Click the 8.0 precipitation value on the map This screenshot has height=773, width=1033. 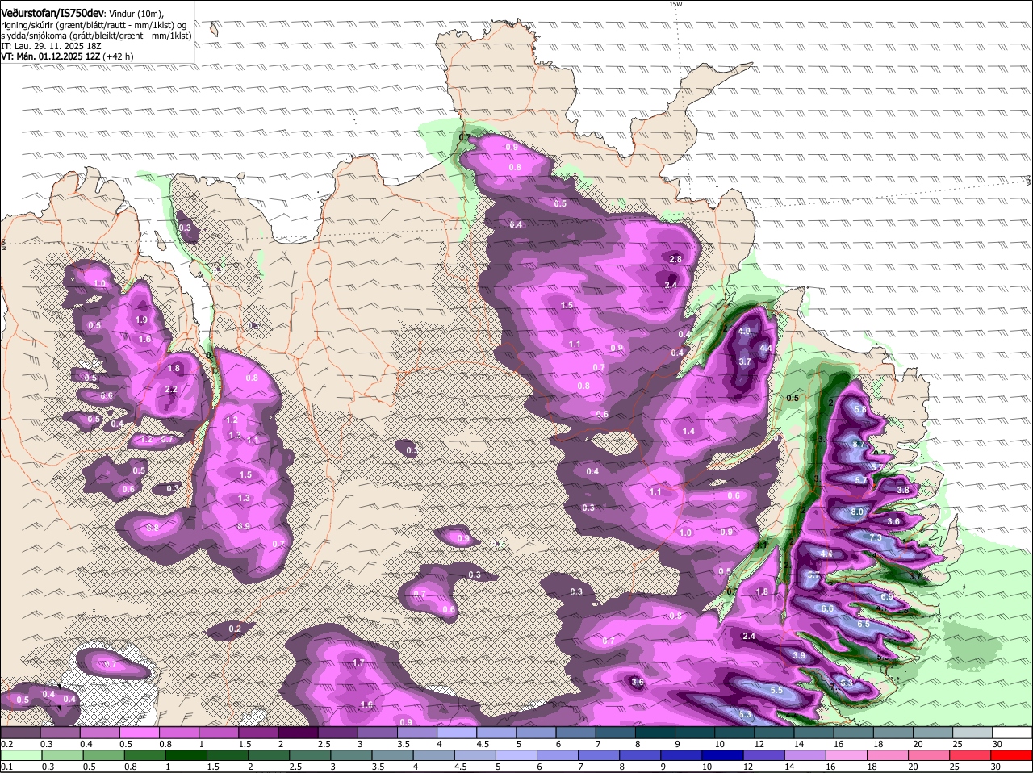(x=857, y=512)
